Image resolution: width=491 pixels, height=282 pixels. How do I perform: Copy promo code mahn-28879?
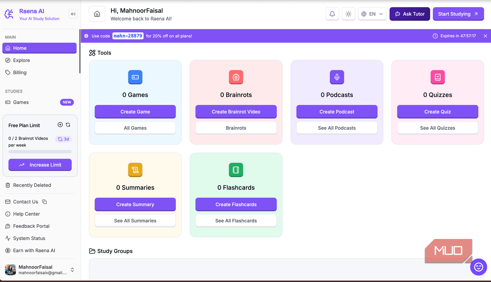128,36
